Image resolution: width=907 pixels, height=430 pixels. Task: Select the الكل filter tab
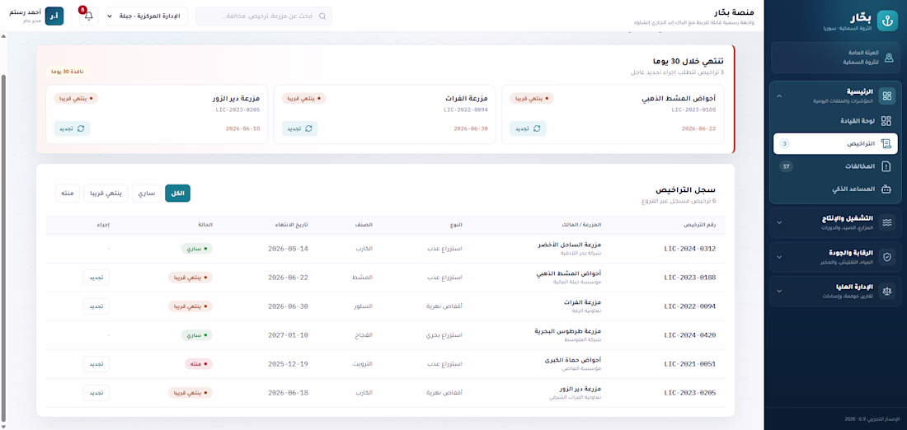[x=177, y=193]
